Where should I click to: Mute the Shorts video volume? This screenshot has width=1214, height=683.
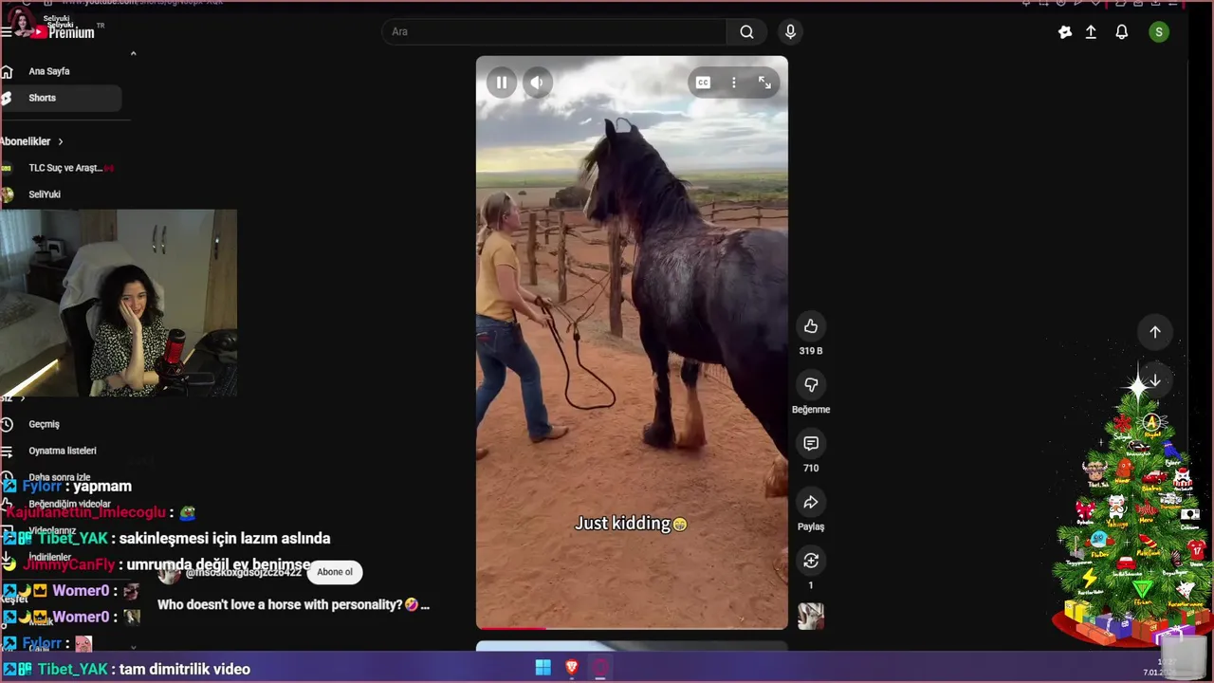(537, 83)
